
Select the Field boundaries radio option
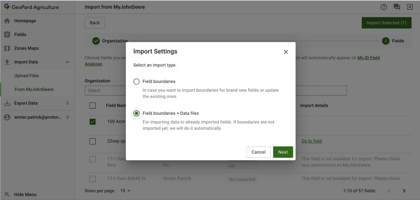[136, 81]
